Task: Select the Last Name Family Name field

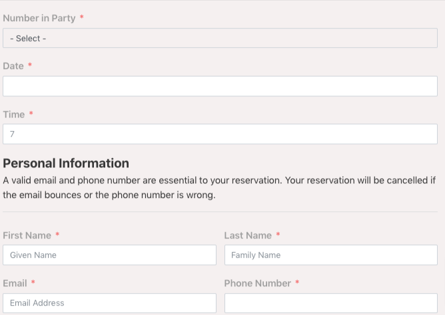Action: (330, 255)
